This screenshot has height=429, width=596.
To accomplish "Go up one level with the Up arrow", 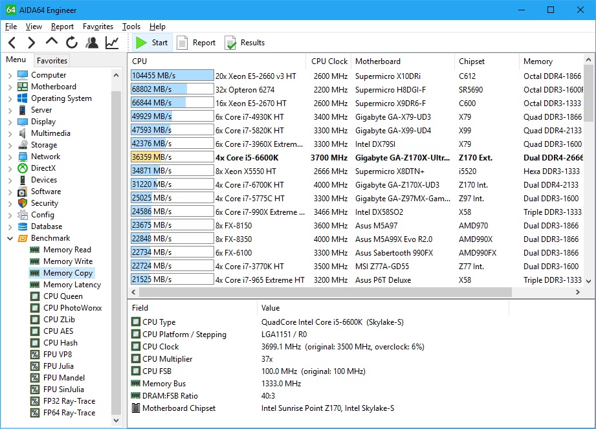I will [52, 42].
